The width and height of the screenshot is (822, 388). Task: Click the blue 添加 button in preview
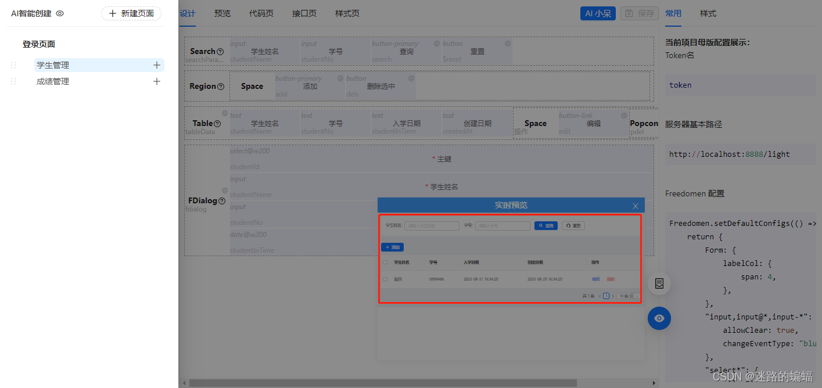tap(393, 247)
